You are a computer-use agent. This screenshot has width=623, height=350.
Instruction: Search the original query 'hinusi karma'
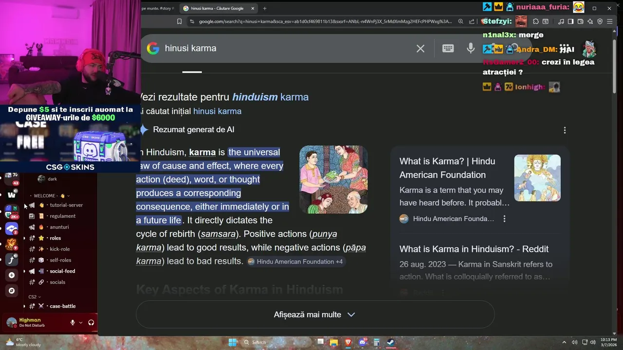[217, 111]
